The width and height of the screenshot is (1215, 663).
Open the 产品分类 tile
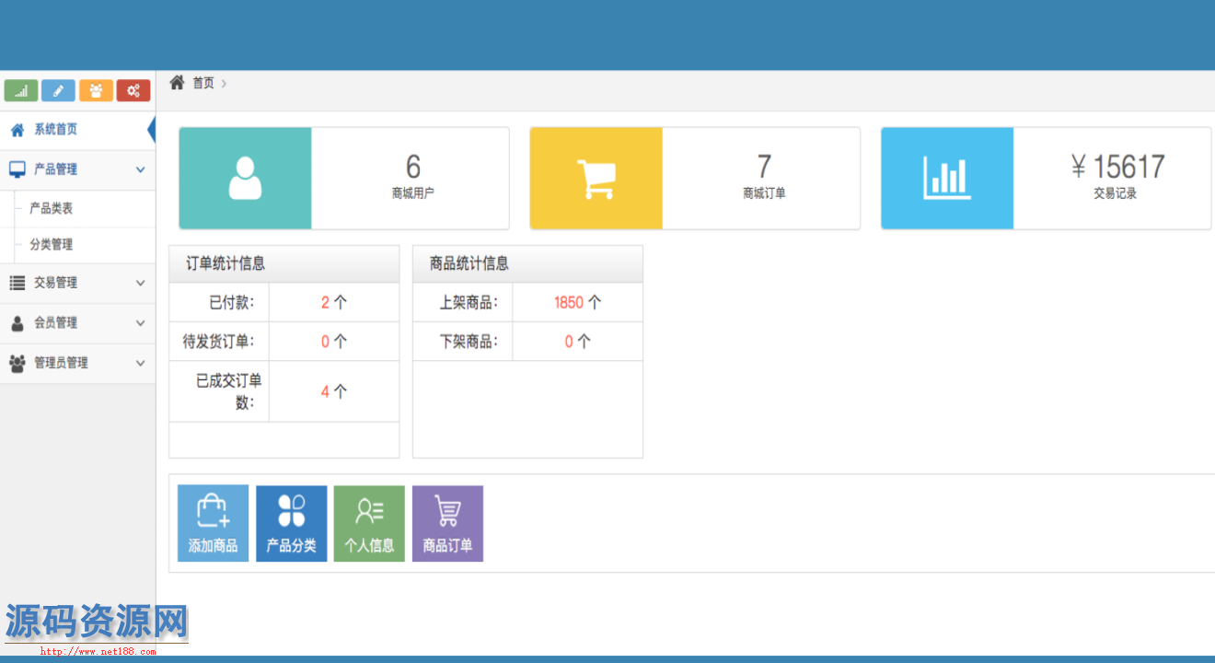coord(291,523)
